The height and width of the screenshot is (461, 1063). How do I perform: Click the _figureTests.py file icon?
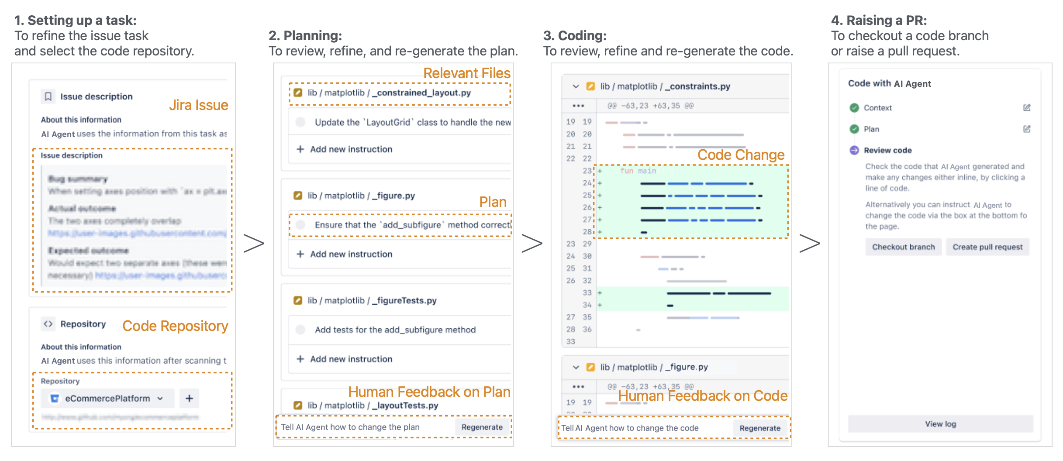point(298,300)
